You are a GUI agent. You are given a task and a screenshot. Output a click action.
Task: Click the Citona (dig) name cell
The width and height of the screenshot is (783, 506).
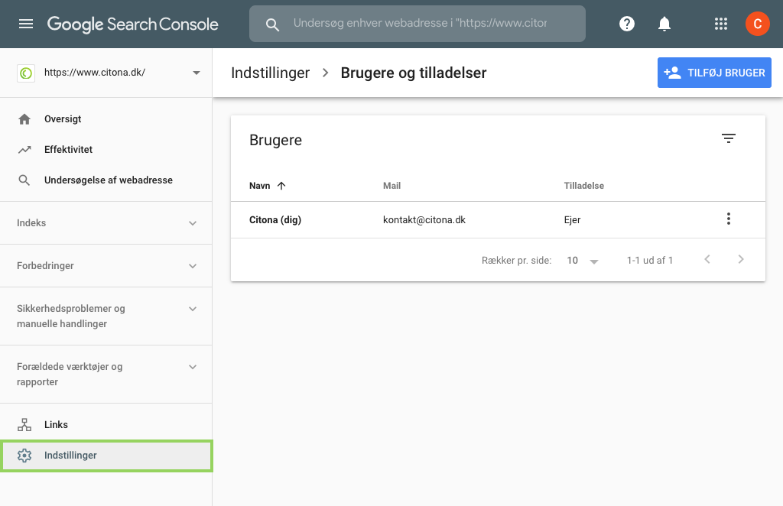pyautogui.click(x=275, y=219)
